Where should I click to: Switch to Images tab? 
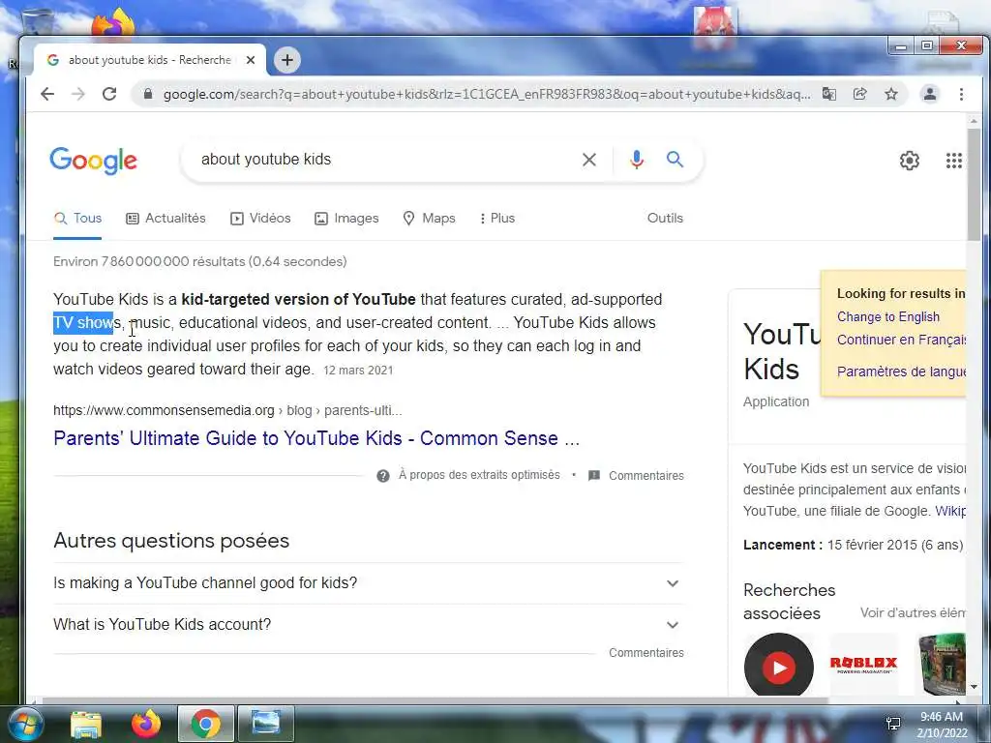coord(346,218)
